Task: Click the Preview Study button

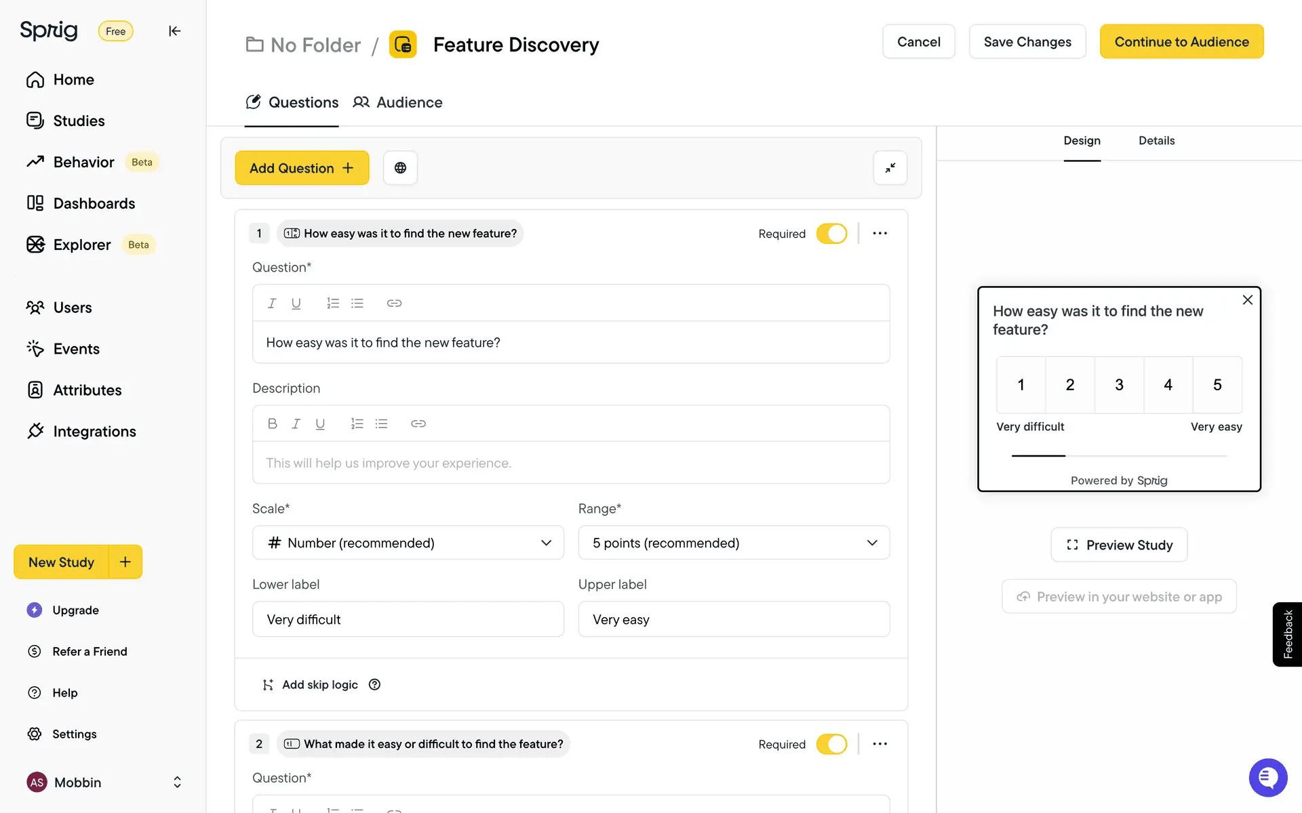Action: coord(1119,545)
